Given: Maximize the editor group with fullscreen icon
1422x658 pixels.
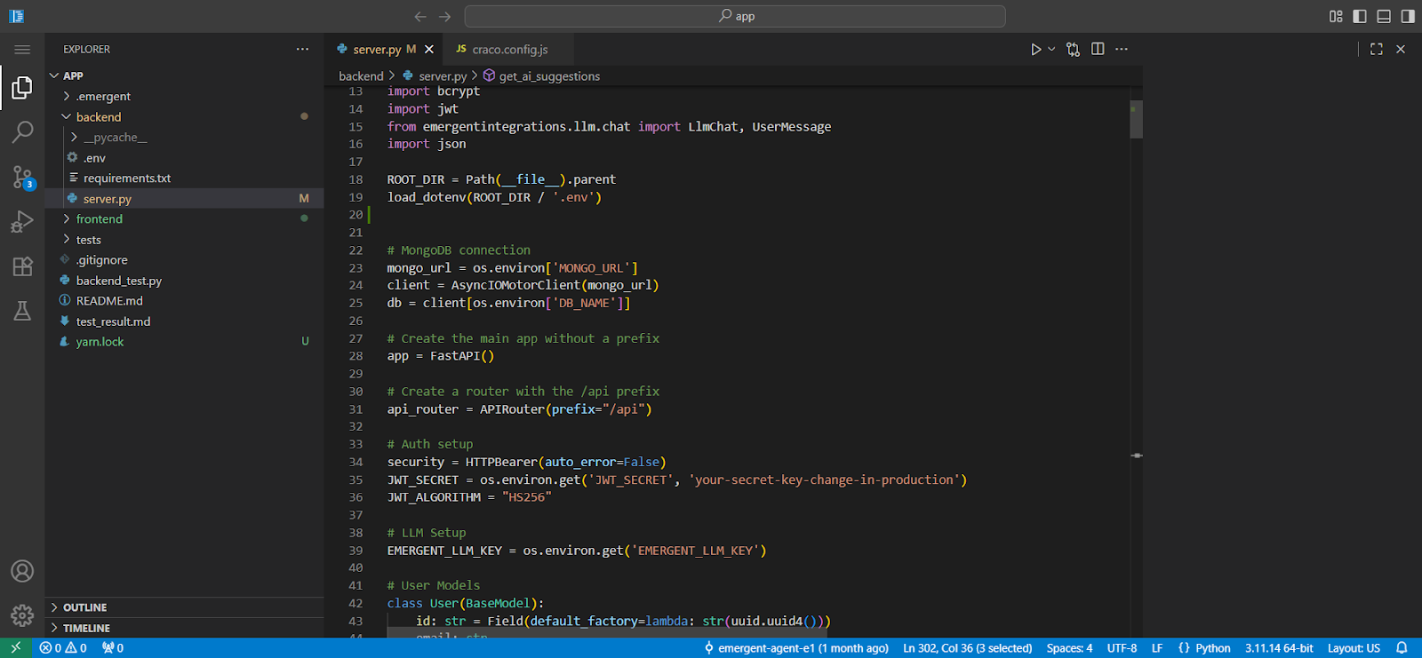Looking at the screenshot, I should click(1377, 50).
